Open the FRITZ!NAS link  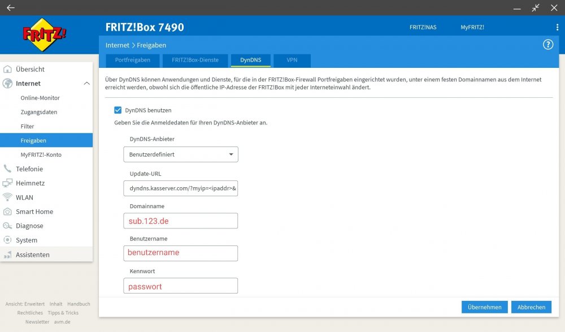pyautogui.click(x=423, y=27)
